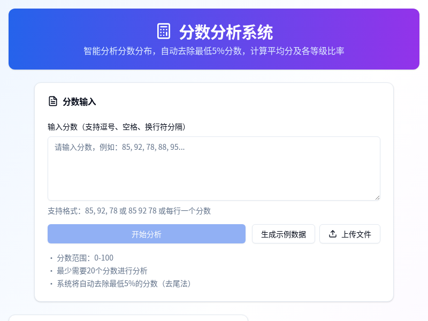This screenshot has width=428, height=321.
Task: Open the 上传文件 file picker
Action: tap(349, 234)
